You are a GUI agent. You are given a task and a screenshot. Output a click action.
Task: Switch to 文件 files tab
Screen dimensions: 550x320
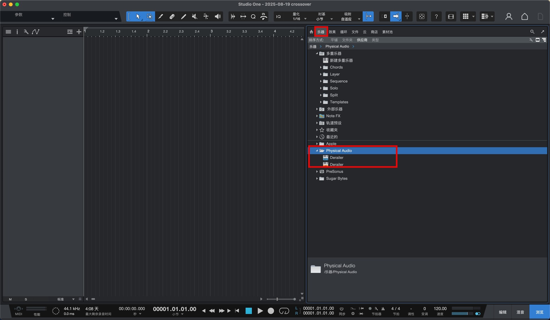[x=355, y=32]
